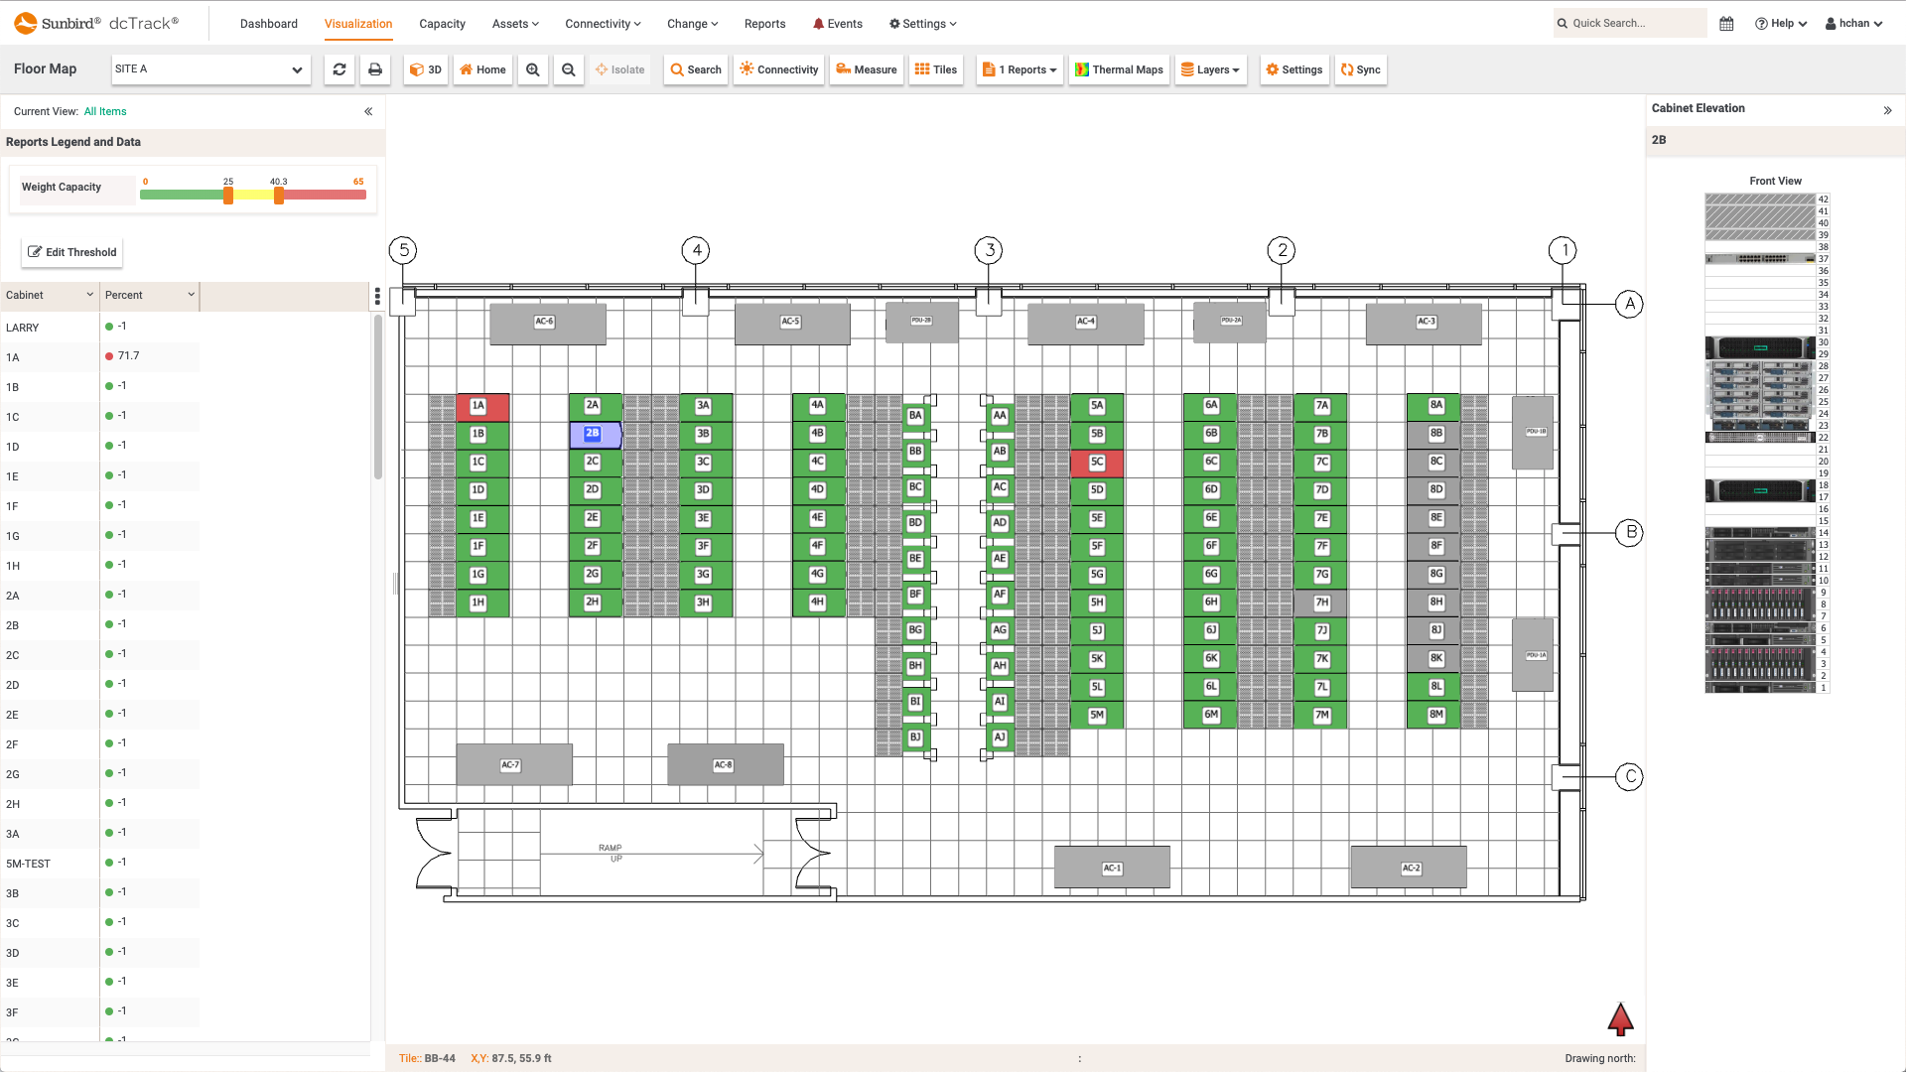
Task: Drag the Weight Capacity threshold slider
Action: [227, 195]
